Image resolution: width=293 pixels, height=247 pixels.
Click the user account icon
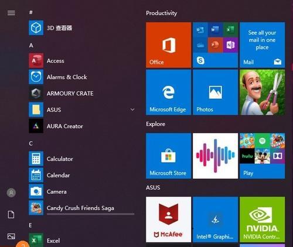pyautogui.click(x=11, y=193)
